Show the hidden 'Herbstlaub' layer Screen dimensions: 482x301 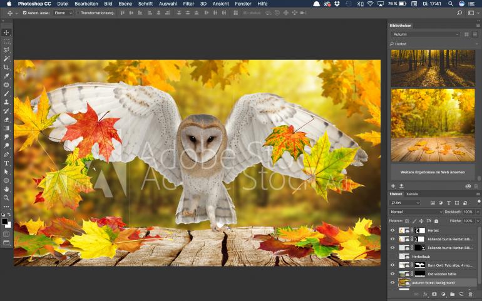click(392, 257)
